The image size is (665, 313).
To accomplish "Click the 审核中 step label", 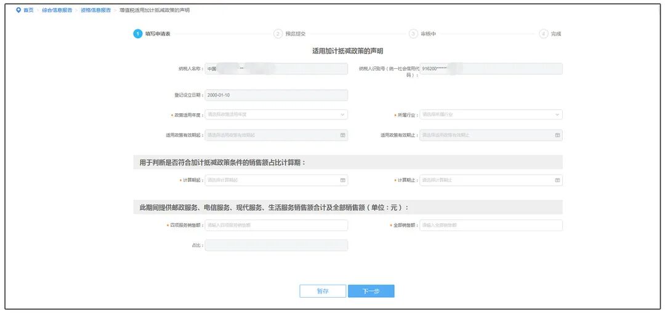I will [x=429, y=34].
